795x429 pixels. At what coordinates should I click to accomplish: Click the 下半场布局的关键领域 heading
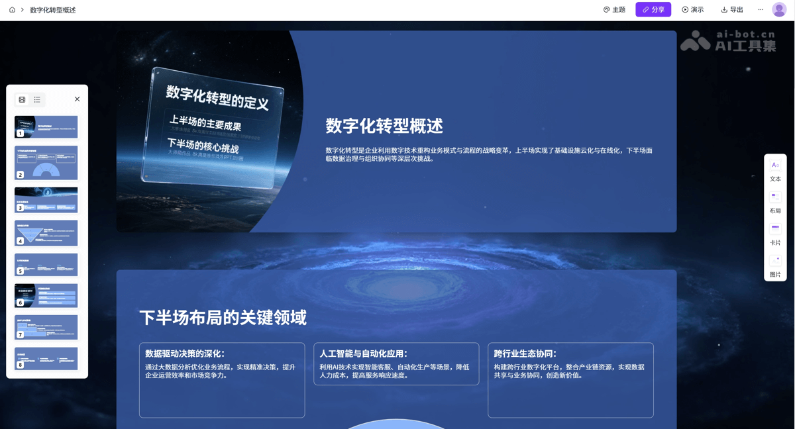[223, 318]
